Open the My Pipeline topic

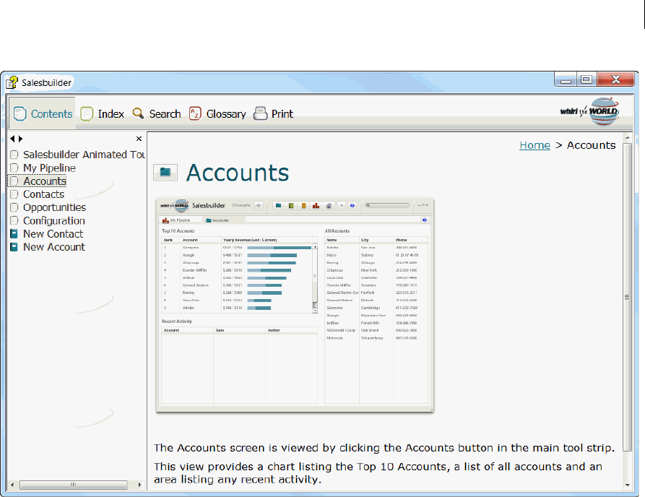point(49,168)
